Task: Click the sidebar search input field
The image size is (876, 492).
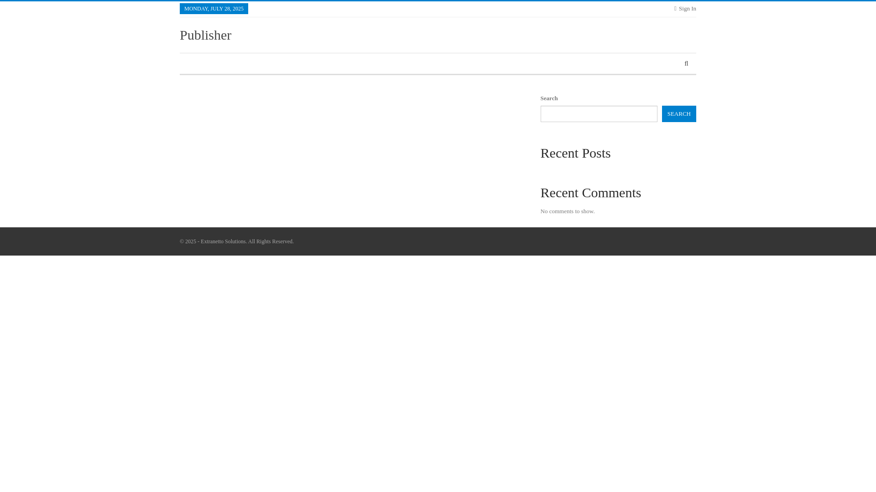Action: [599, 114]
